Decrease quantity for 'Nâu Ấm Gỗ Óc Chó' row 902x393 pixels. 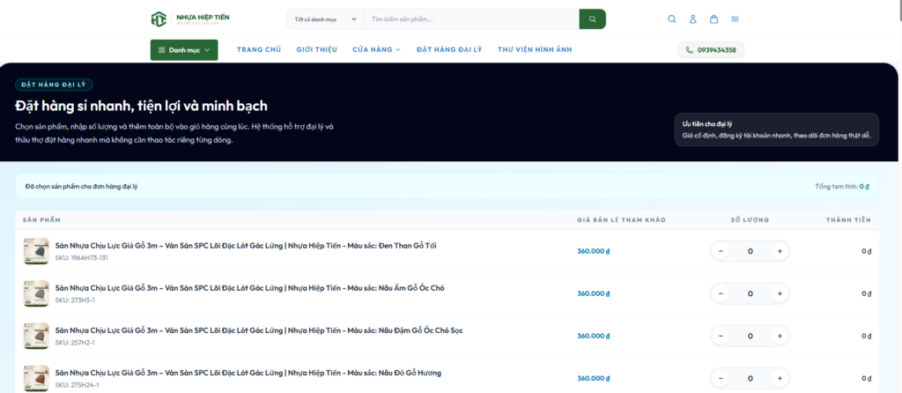point(721,293)
